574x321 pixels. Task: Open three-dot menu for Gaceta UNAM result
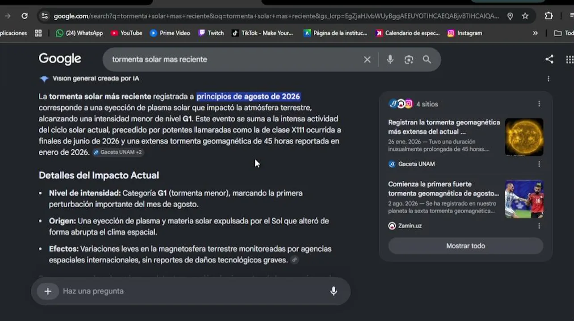(x=539, y=164)
